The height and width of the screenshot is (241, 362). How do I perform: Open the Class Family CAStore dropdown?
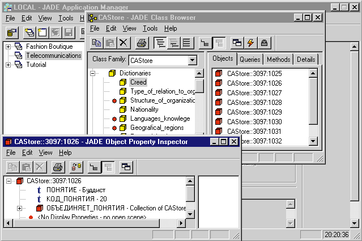coord(192,61)
